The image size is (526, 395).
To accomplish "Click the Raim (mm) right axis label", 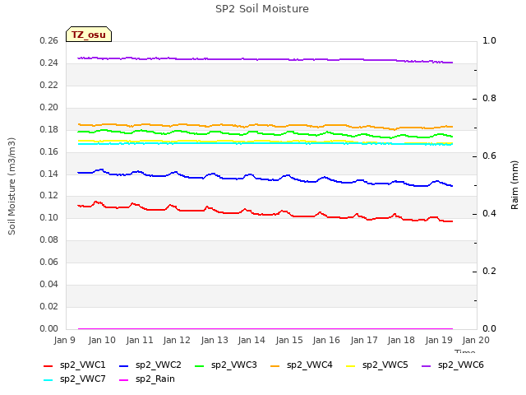I will (514, 185).
